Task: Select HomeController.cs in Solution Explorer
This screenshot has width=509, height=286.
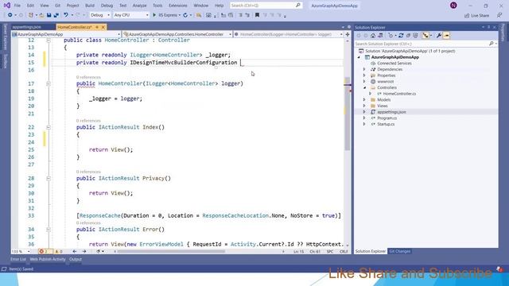Action: [x=399, y=94]
